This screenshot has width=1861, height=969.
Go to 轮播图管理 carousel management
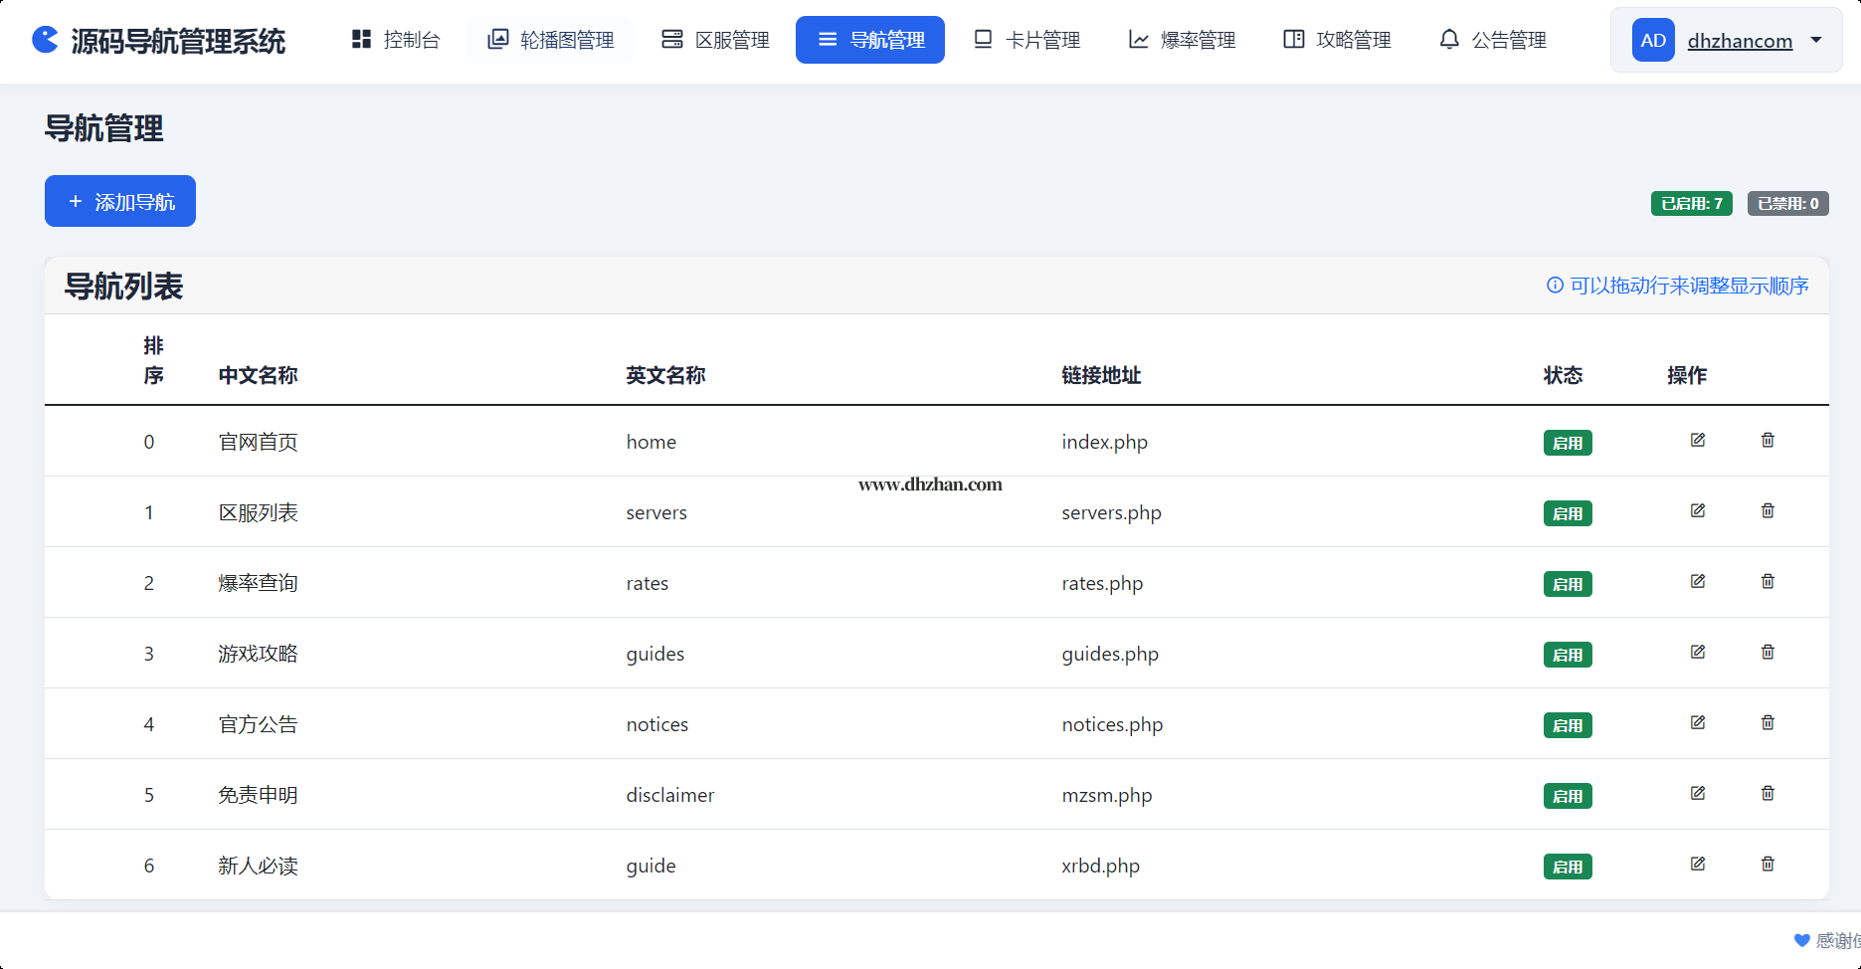551,40
